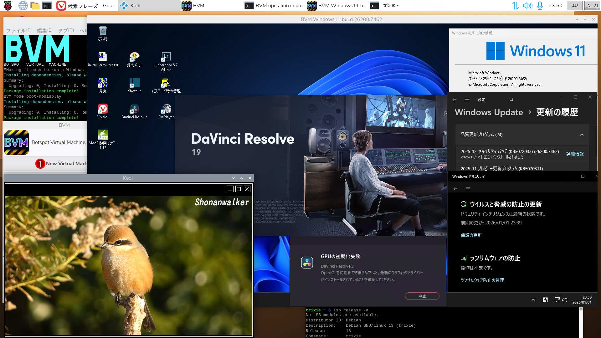
Task: Open the SMPlayer desktop shortcut
Action: pyautogui.click(x=166, y=109)
